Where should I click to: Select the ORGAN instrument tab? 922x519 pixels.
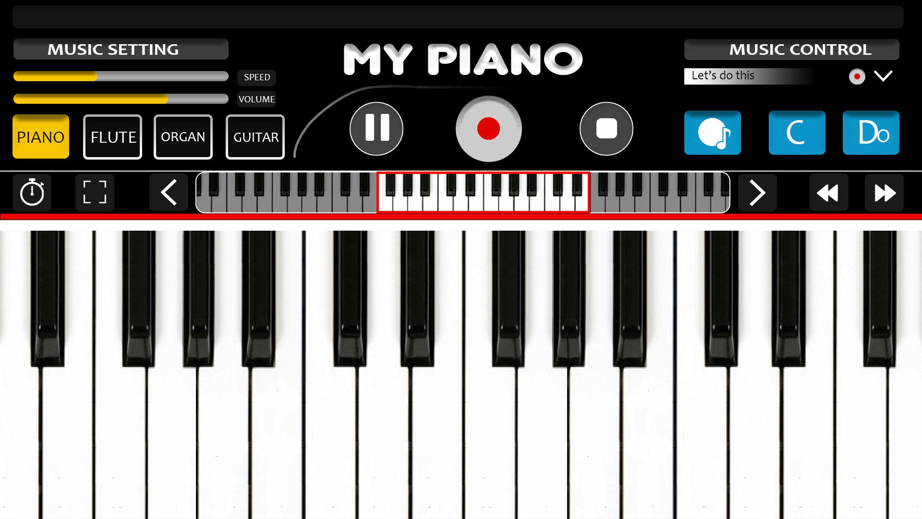click(183, 136)
